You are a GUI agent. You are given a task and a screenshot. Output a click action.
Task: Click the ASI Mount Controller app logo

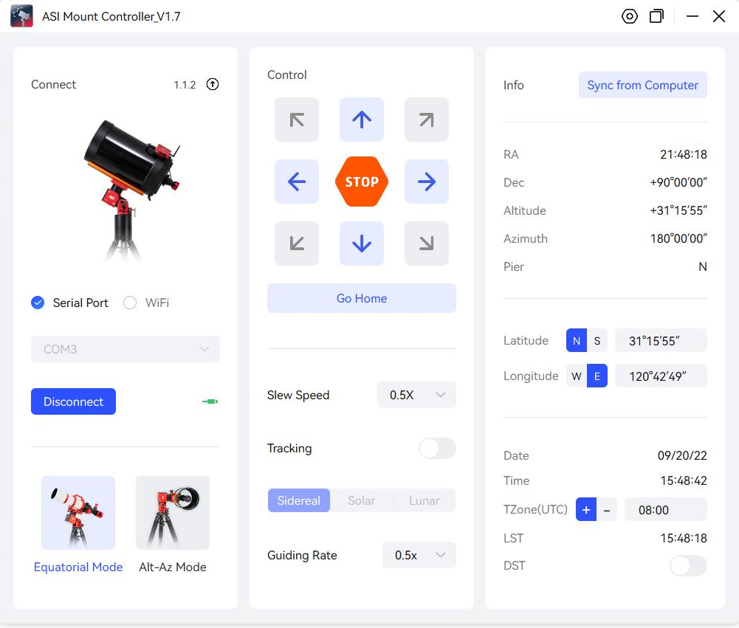click(x=21, y=16)
